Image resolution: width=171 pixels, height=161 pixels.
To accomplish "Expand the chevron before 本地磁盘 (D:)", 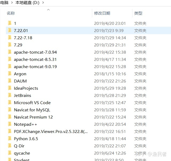I will (x=12, y=2).
